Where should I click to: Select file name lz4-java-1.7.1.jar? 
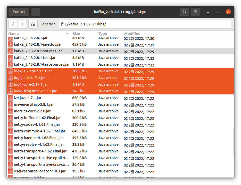click(28, 98)
